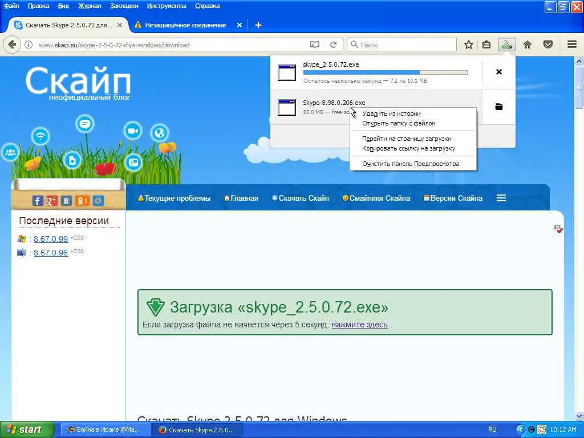The height and width of the screenshot is (438, 584).
Task: Open Текущие проблемы navigation link
Action: point(174,198)
